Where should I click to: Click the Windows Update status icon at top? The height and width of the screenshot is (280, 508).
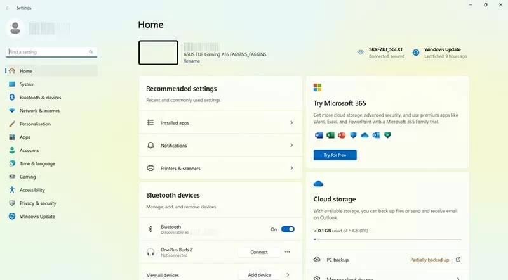click(416, 53)
